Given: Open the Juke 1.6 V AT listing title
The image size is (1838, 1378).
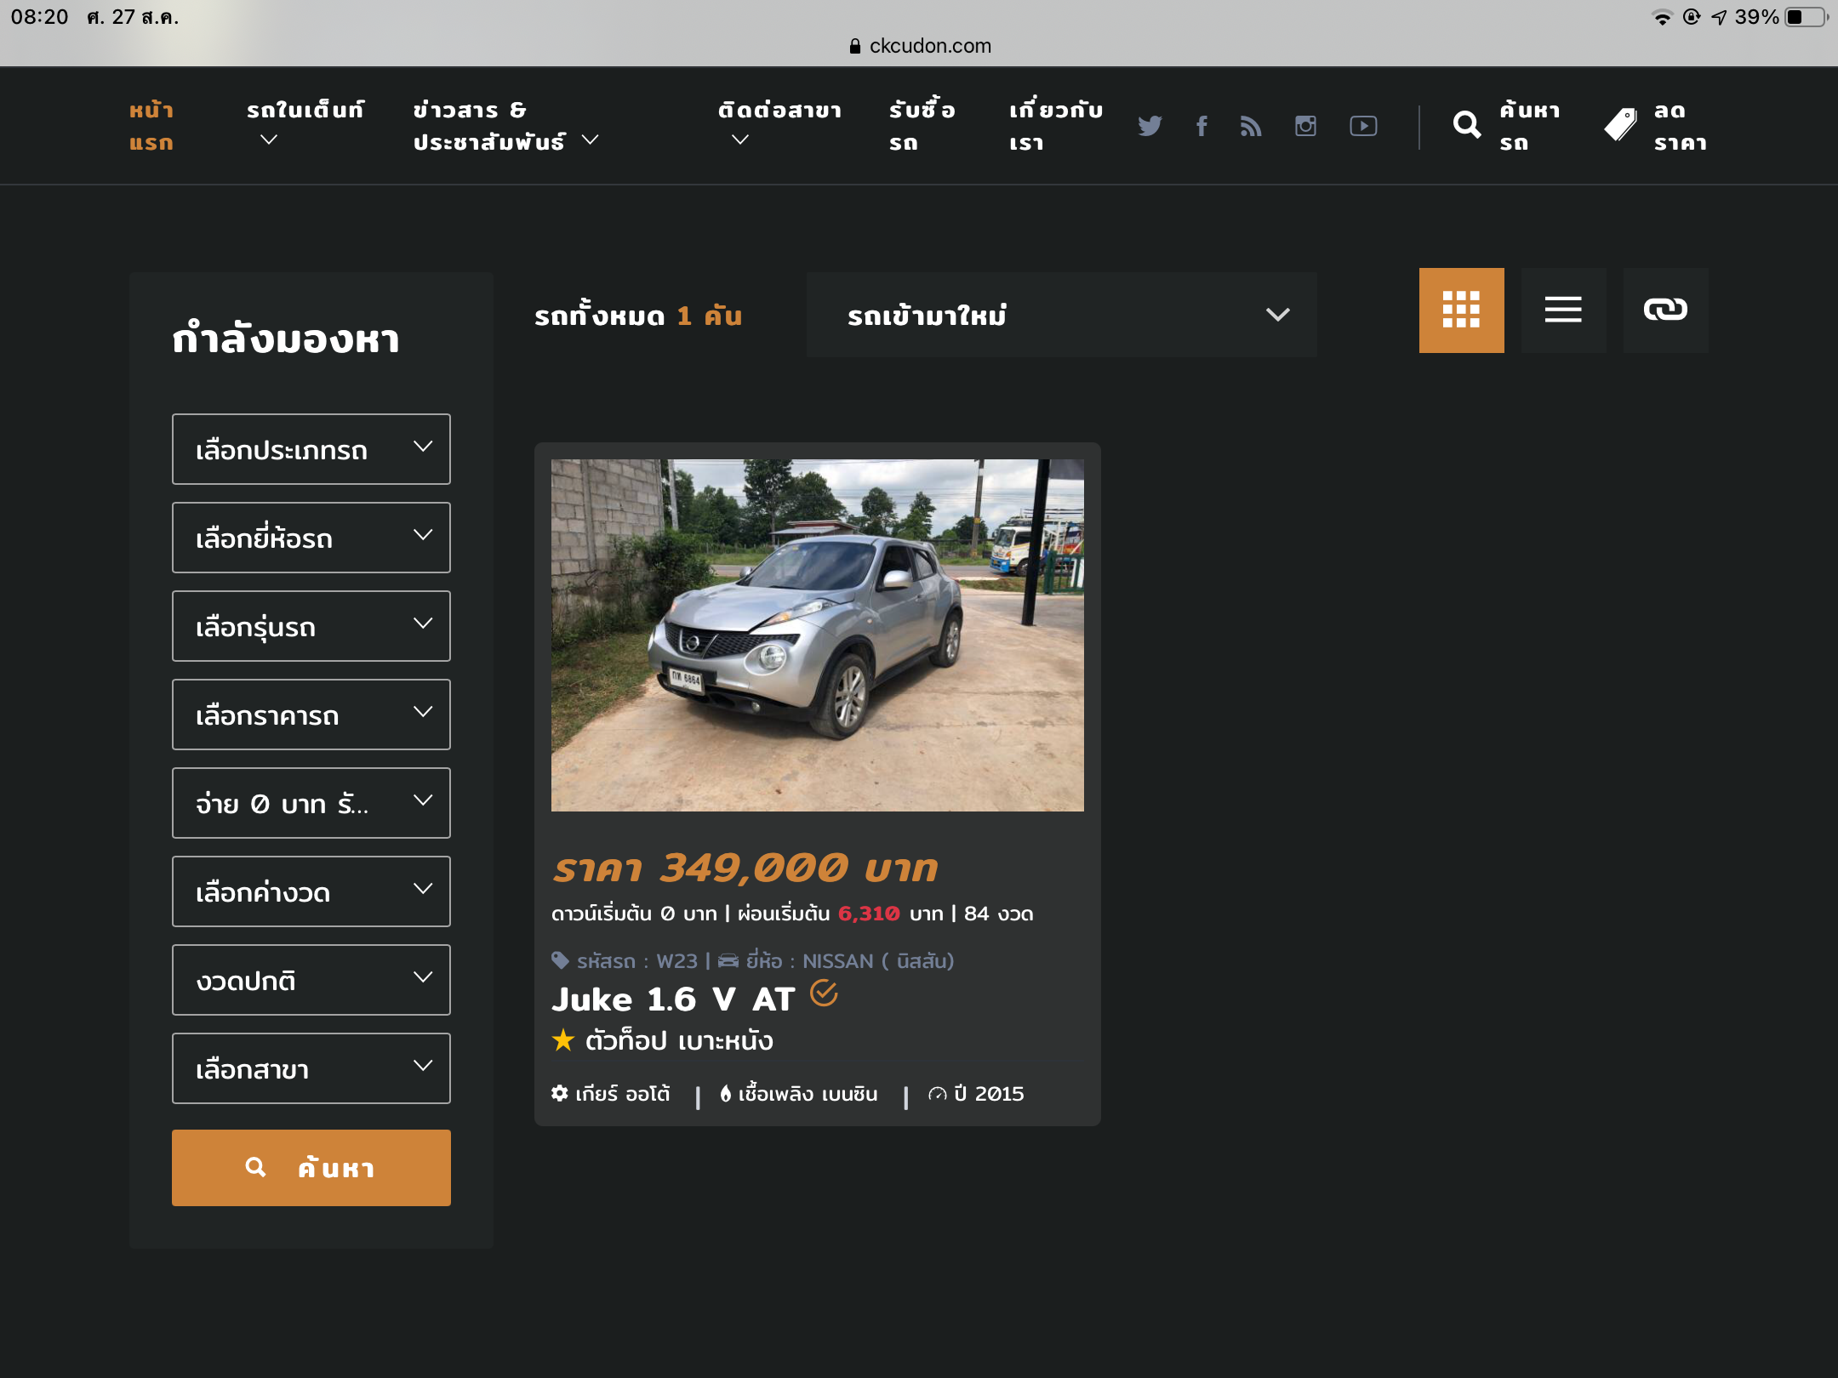Looking at the screenshot, I should [672, 999].
